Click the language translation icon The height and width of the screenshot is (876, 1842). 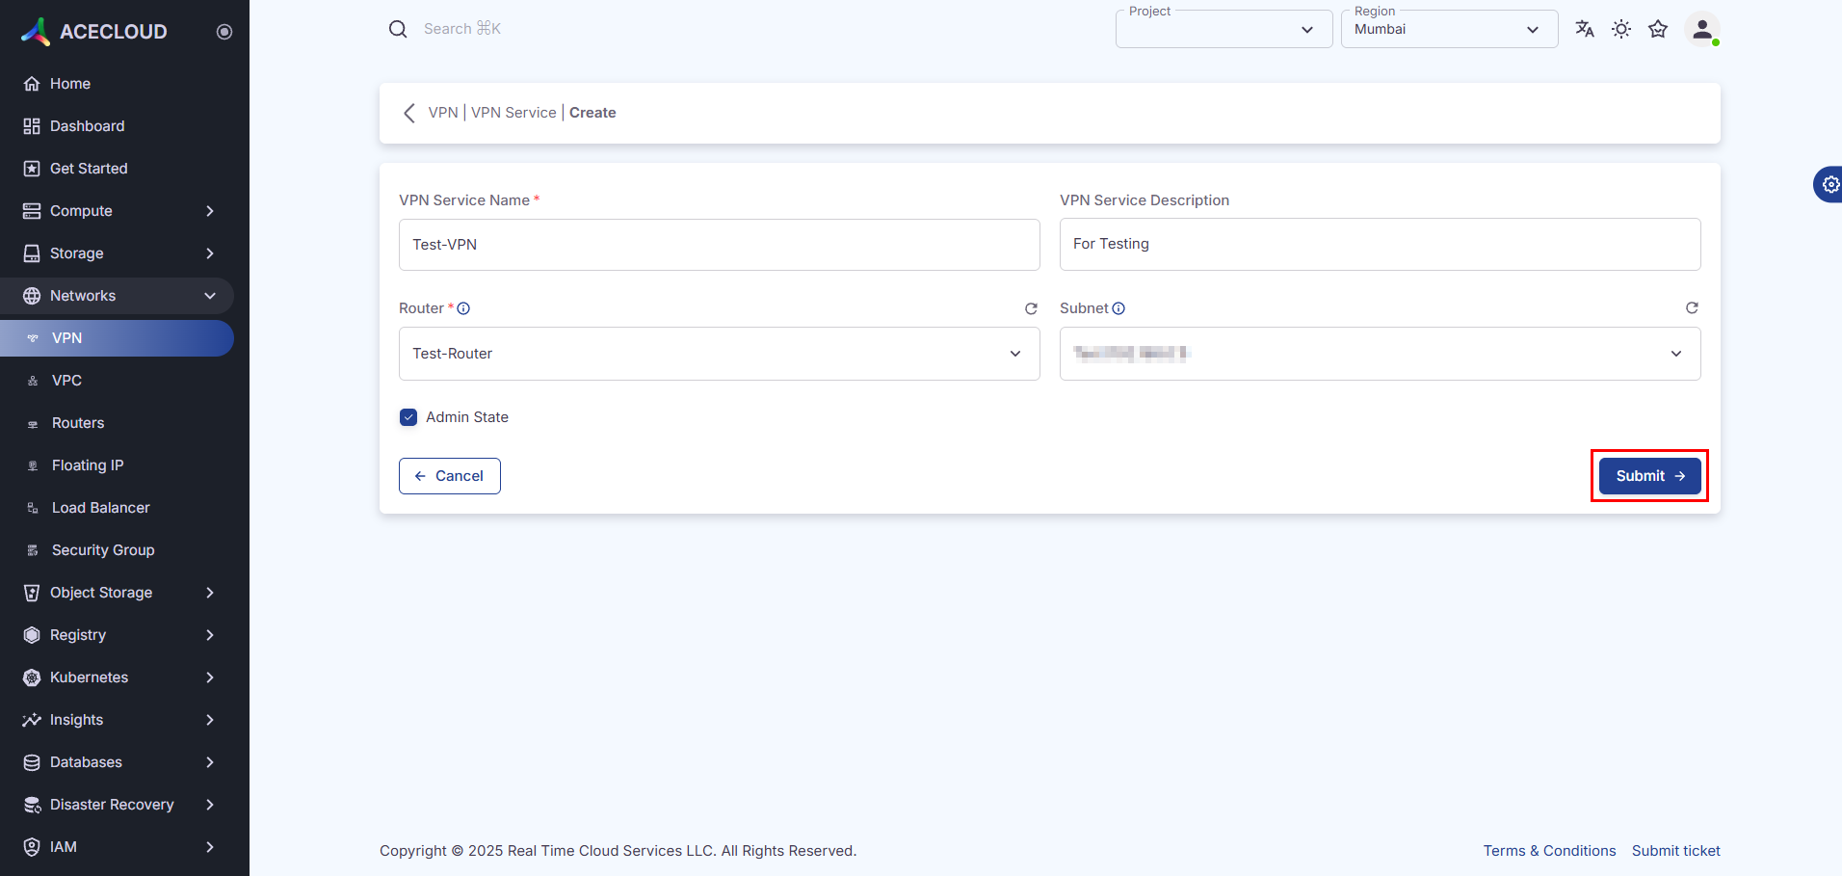1584,29
